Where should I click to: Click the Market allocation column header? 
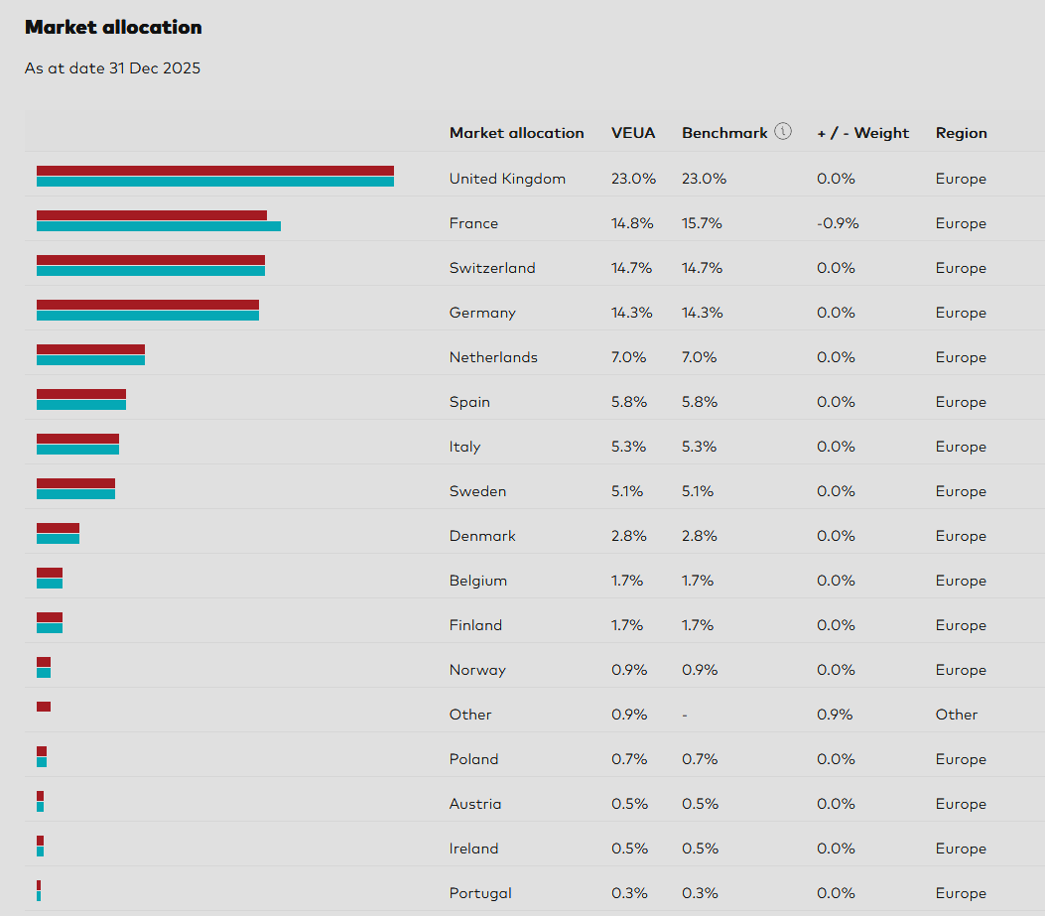click(x=516, y=133)
